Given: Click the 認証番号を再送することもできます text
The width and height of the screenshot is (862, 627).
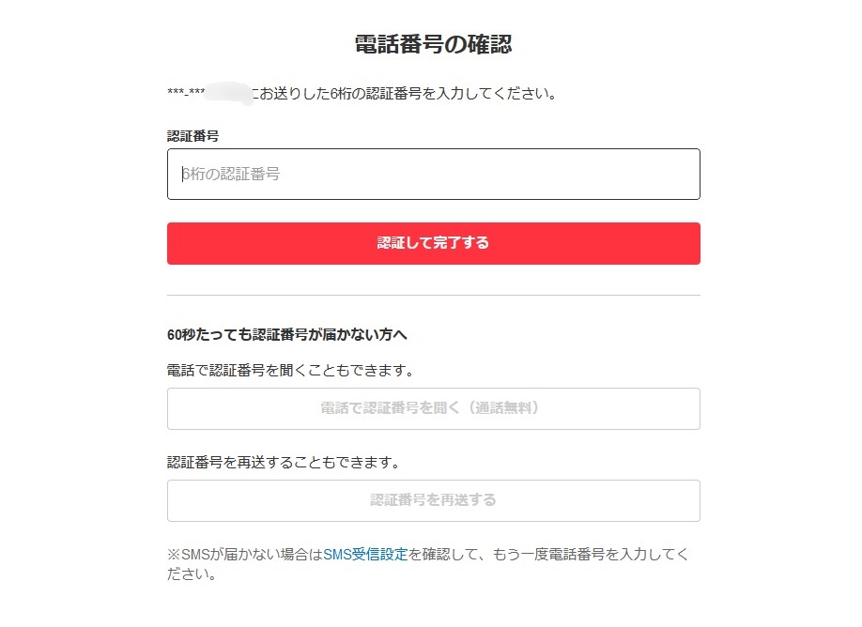Looking at the screenshot, I should (284, 463).
